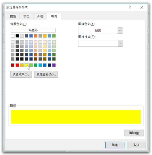Open the 填滿效果 dialog button

click(x=21, y=74)
